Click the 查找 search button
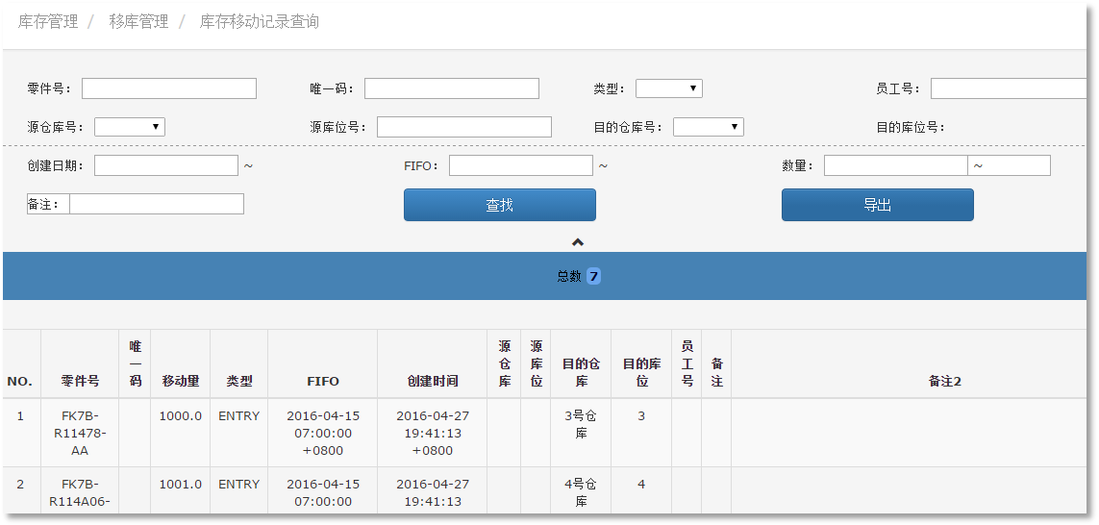The width and height of the screenshot is (1099, 525). (499, 205)
